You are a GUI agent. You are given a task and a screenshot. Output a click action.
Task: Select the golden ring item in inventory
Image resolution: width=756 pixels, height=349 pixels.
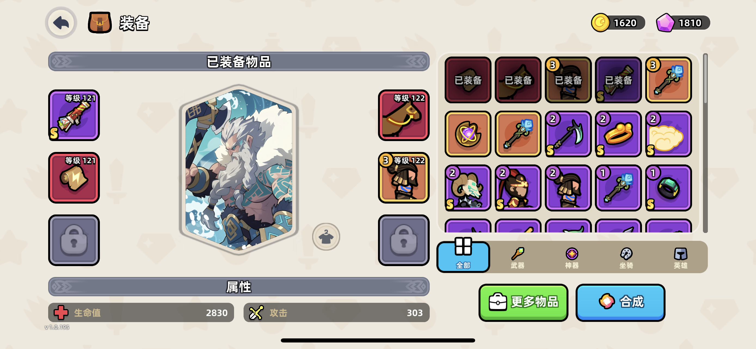click(618, 134)
